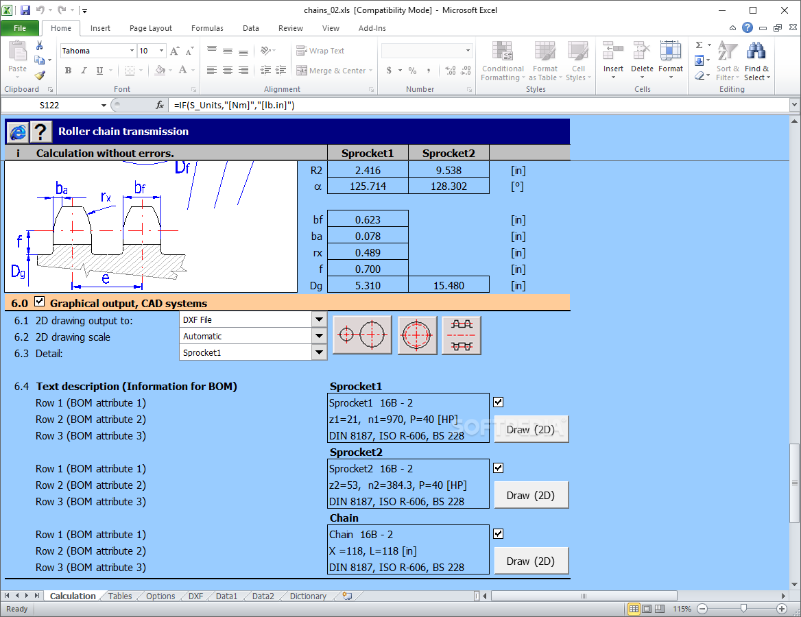Click the insert new worksheet icon
Viewport: 801px width, 617px height.
click(x=348, y=596)
